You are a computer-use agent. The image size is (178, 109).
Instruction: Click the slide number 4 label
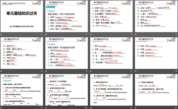176,34
